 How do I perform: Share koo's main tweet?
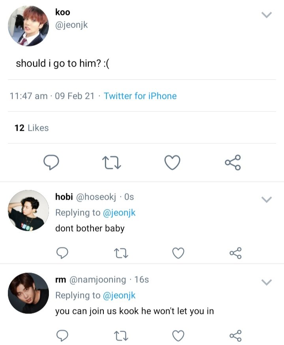pyautogui.click(x=233, y=162)
